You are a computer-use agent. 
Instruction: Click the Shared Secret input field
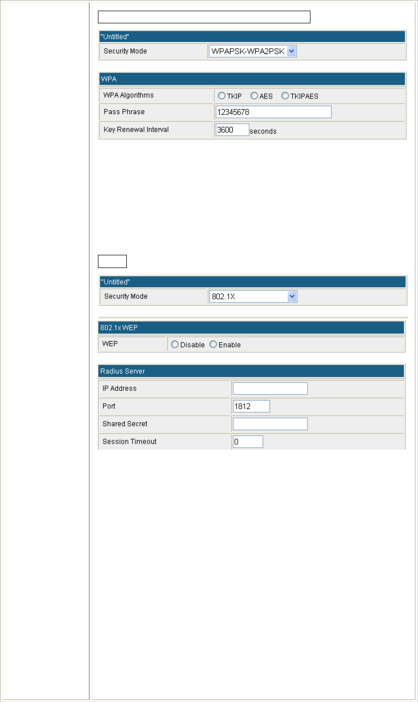pyautogui.click(x=270, y=424)
